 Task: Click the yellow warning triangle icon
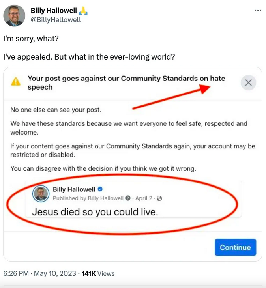click(15, 82)
